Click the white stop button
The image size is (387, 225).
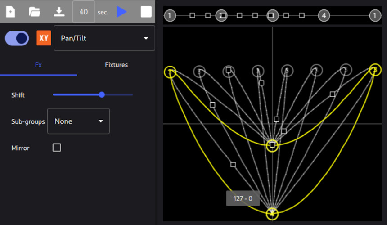(146, 12)
